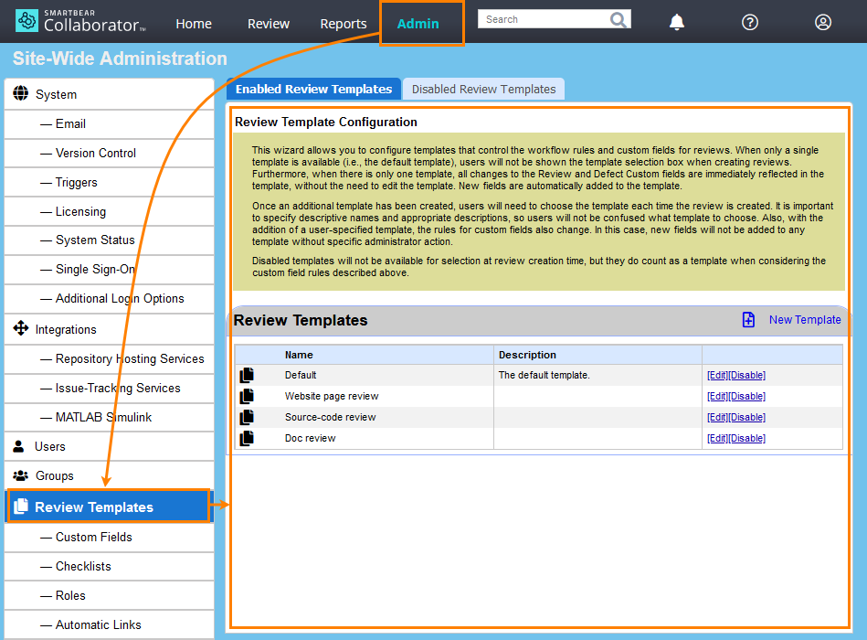Click the copy icon beside Source-code review
Viewport: 867px width, 640px height.
click(247, 417)
